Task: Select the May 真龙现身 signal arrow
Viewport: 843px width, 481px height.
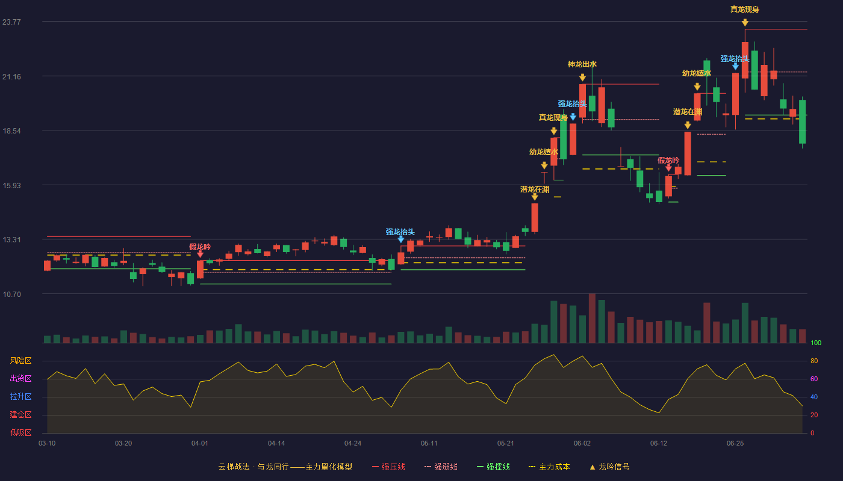Action: (x=553, y=131)
